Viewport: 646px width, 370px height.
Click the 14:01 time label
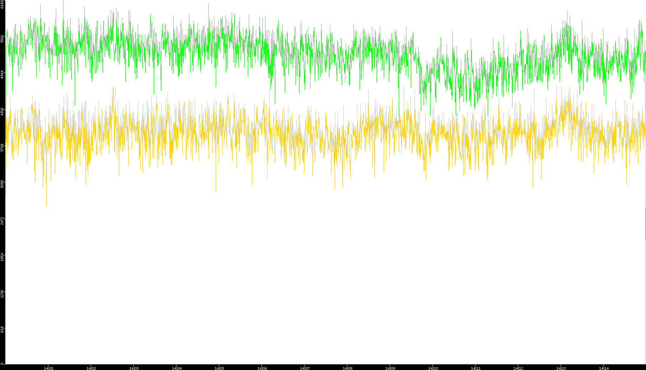(x=48, y=368)
